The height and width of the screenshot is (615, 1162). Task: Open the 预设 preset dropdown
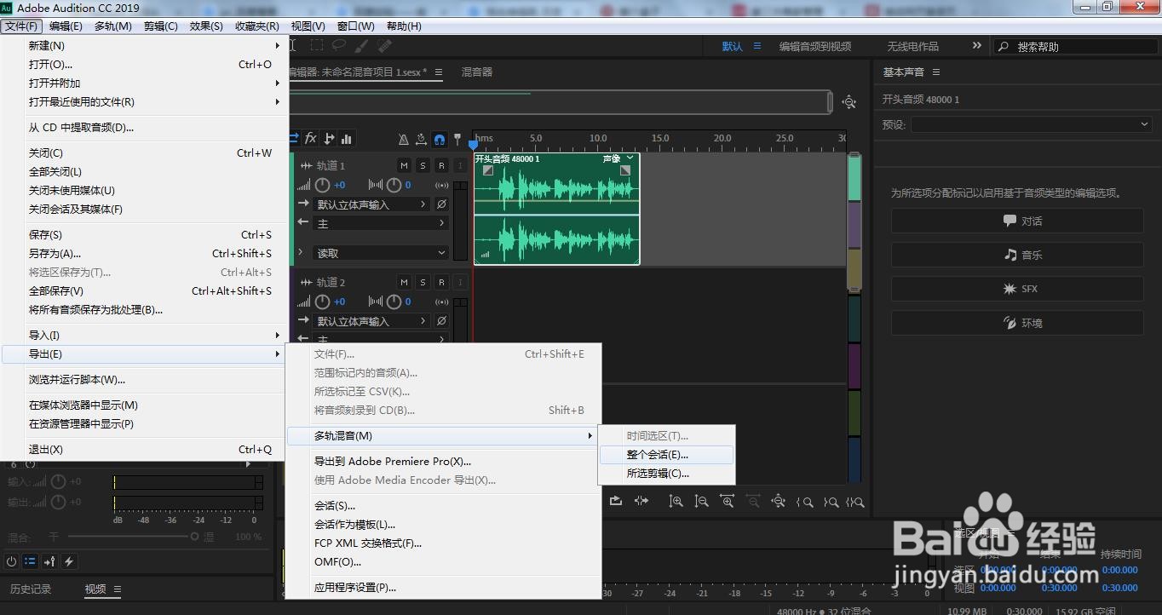(1032, 124)
